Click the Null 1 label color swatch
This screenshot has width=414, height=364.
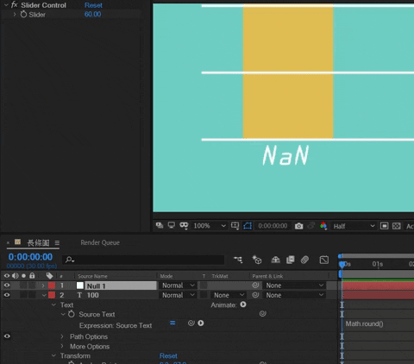point(52,286)
